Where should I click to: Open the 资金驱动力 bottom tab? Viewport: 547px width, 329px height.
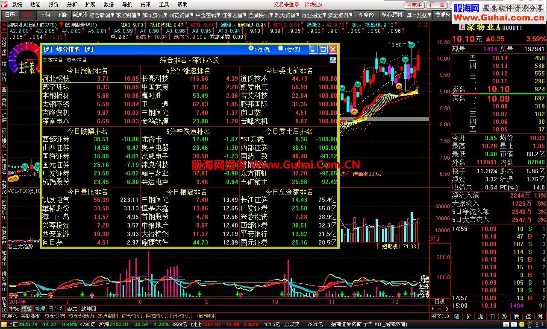(x=81, y=316)
